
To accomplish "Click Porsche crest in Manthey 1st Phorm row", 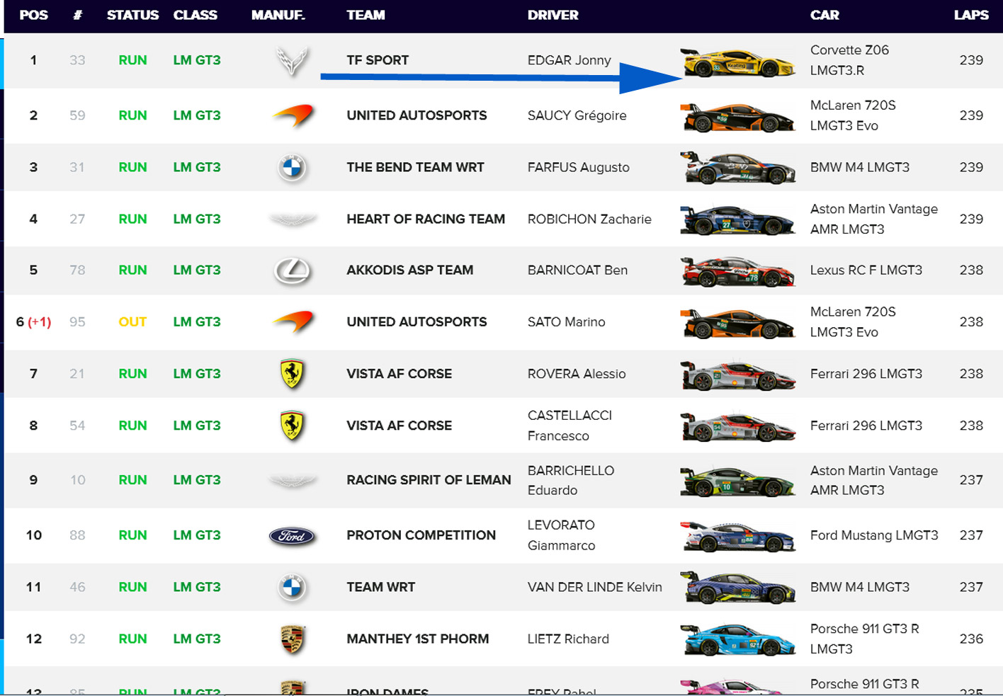I will coord(293,639).
